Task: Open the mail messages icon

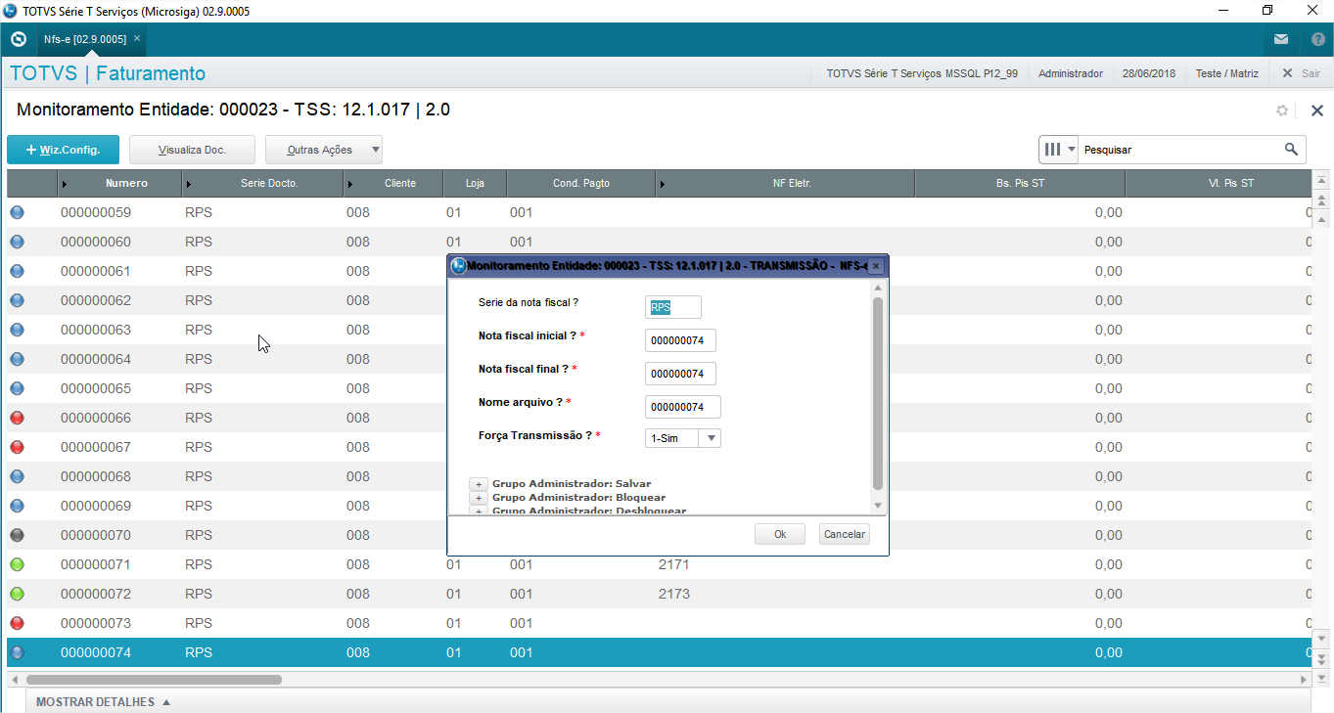Action: [1281, 39]
